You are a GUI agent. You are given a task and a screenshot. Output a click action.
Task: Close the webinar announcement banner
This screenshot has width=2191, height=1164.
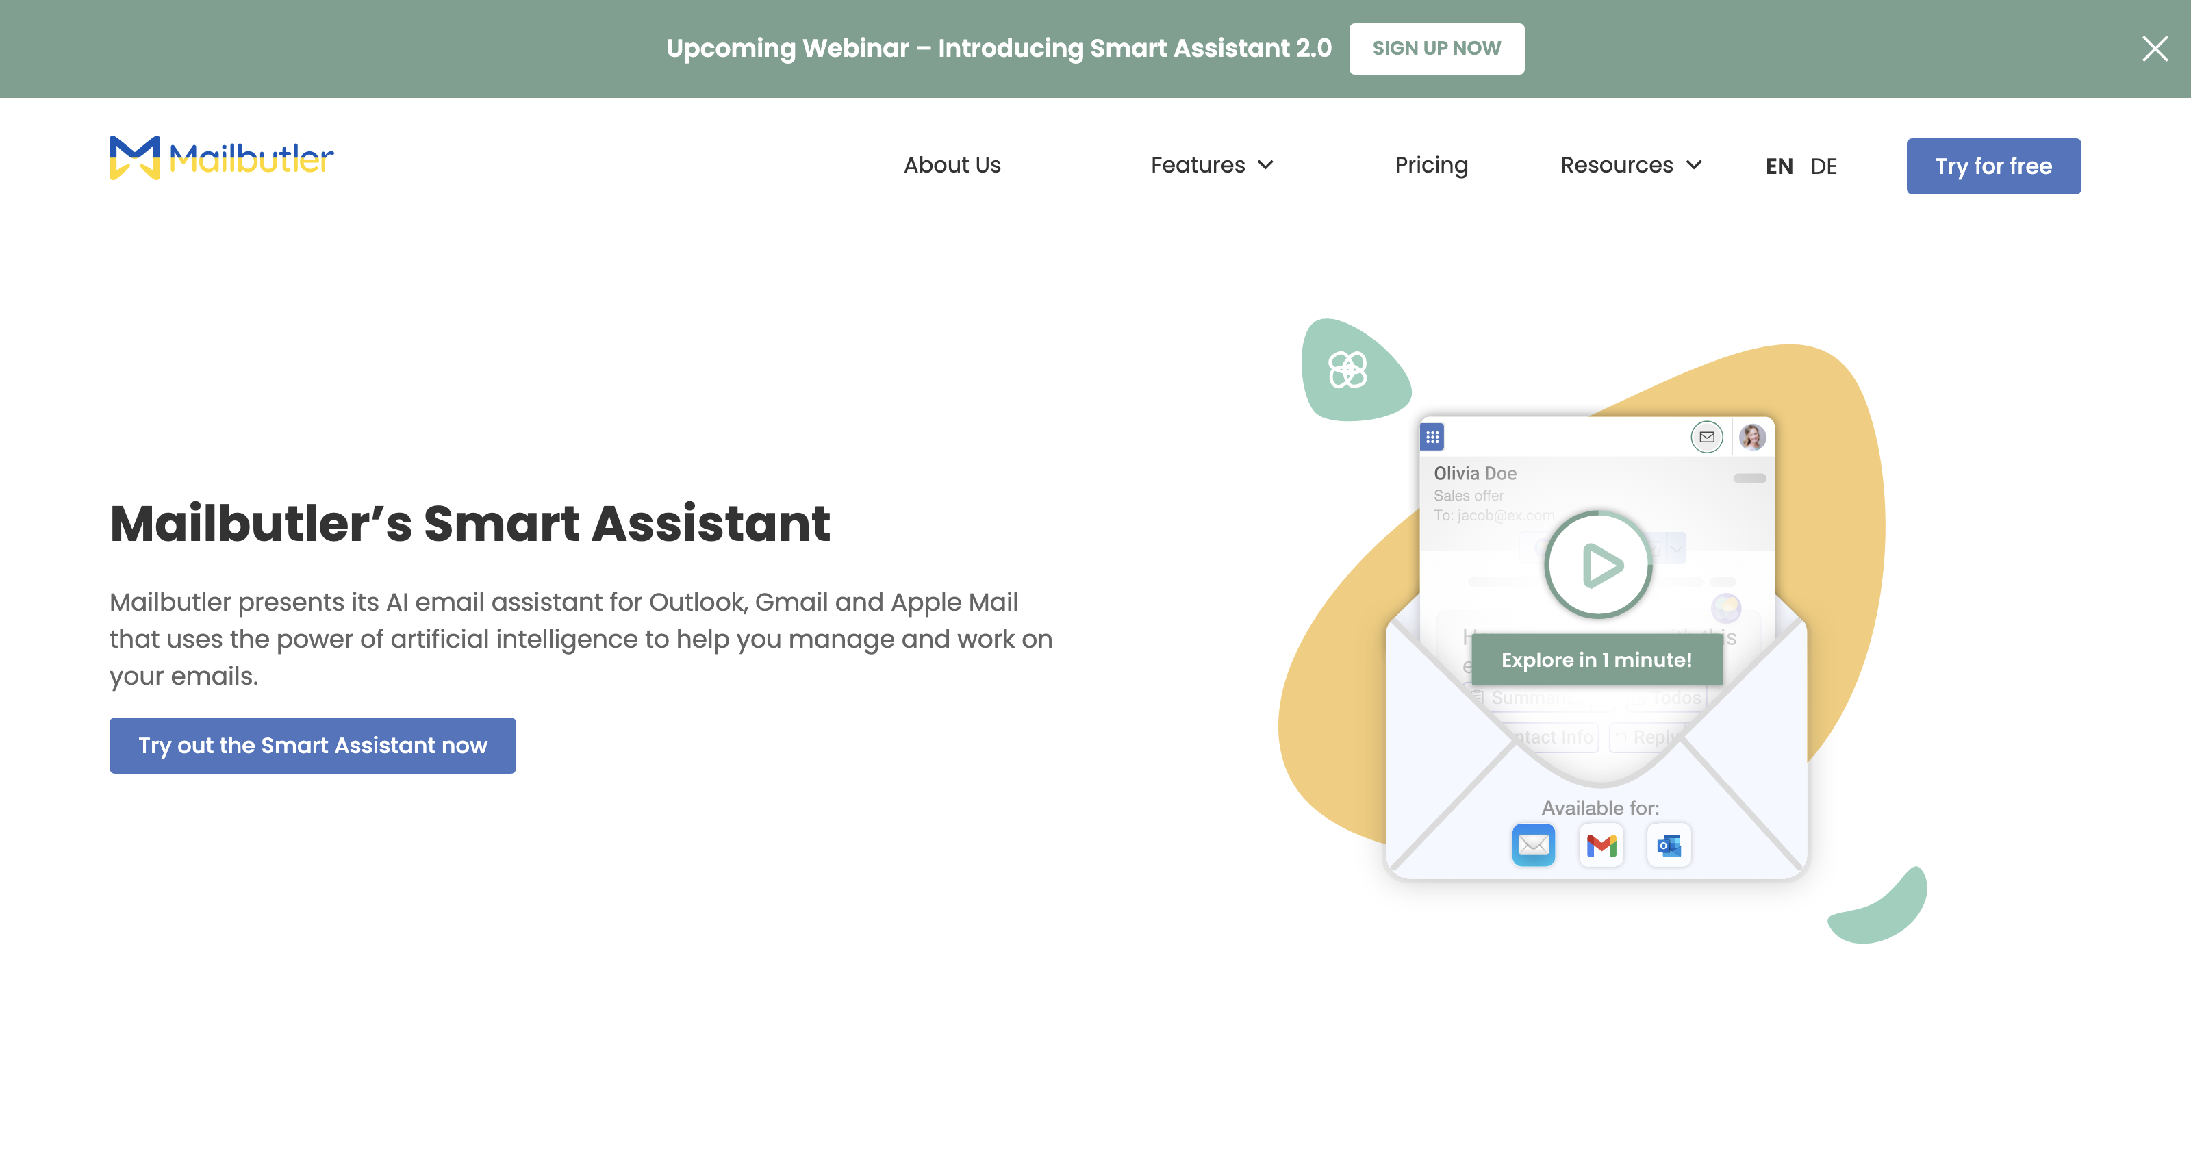(x=2155, y=49)
